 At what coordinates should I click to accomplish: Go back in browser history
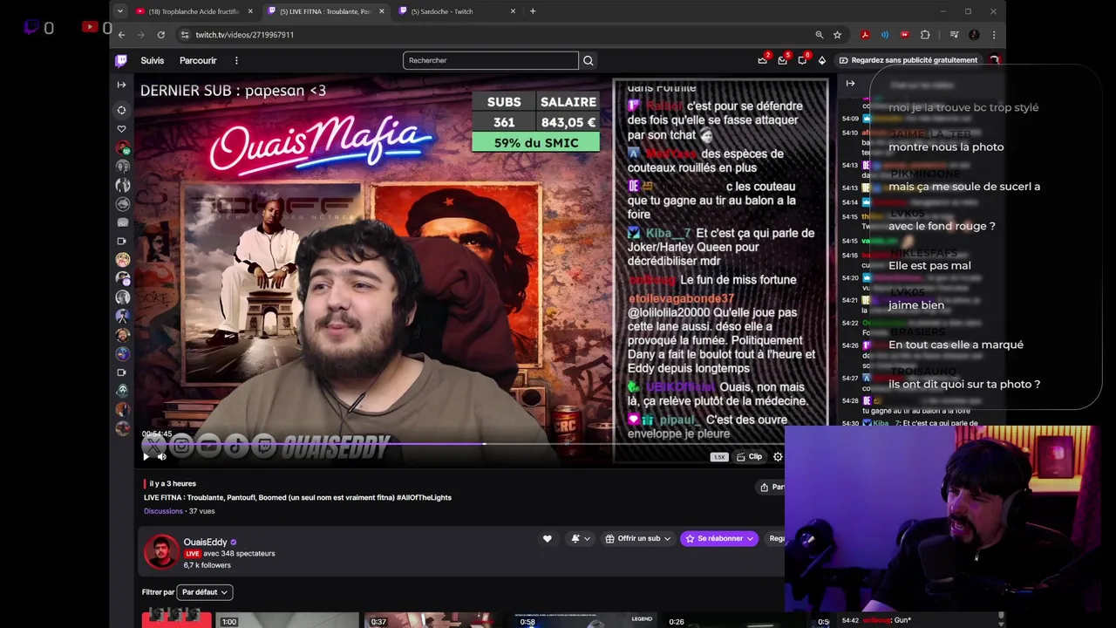click(121, 35)
